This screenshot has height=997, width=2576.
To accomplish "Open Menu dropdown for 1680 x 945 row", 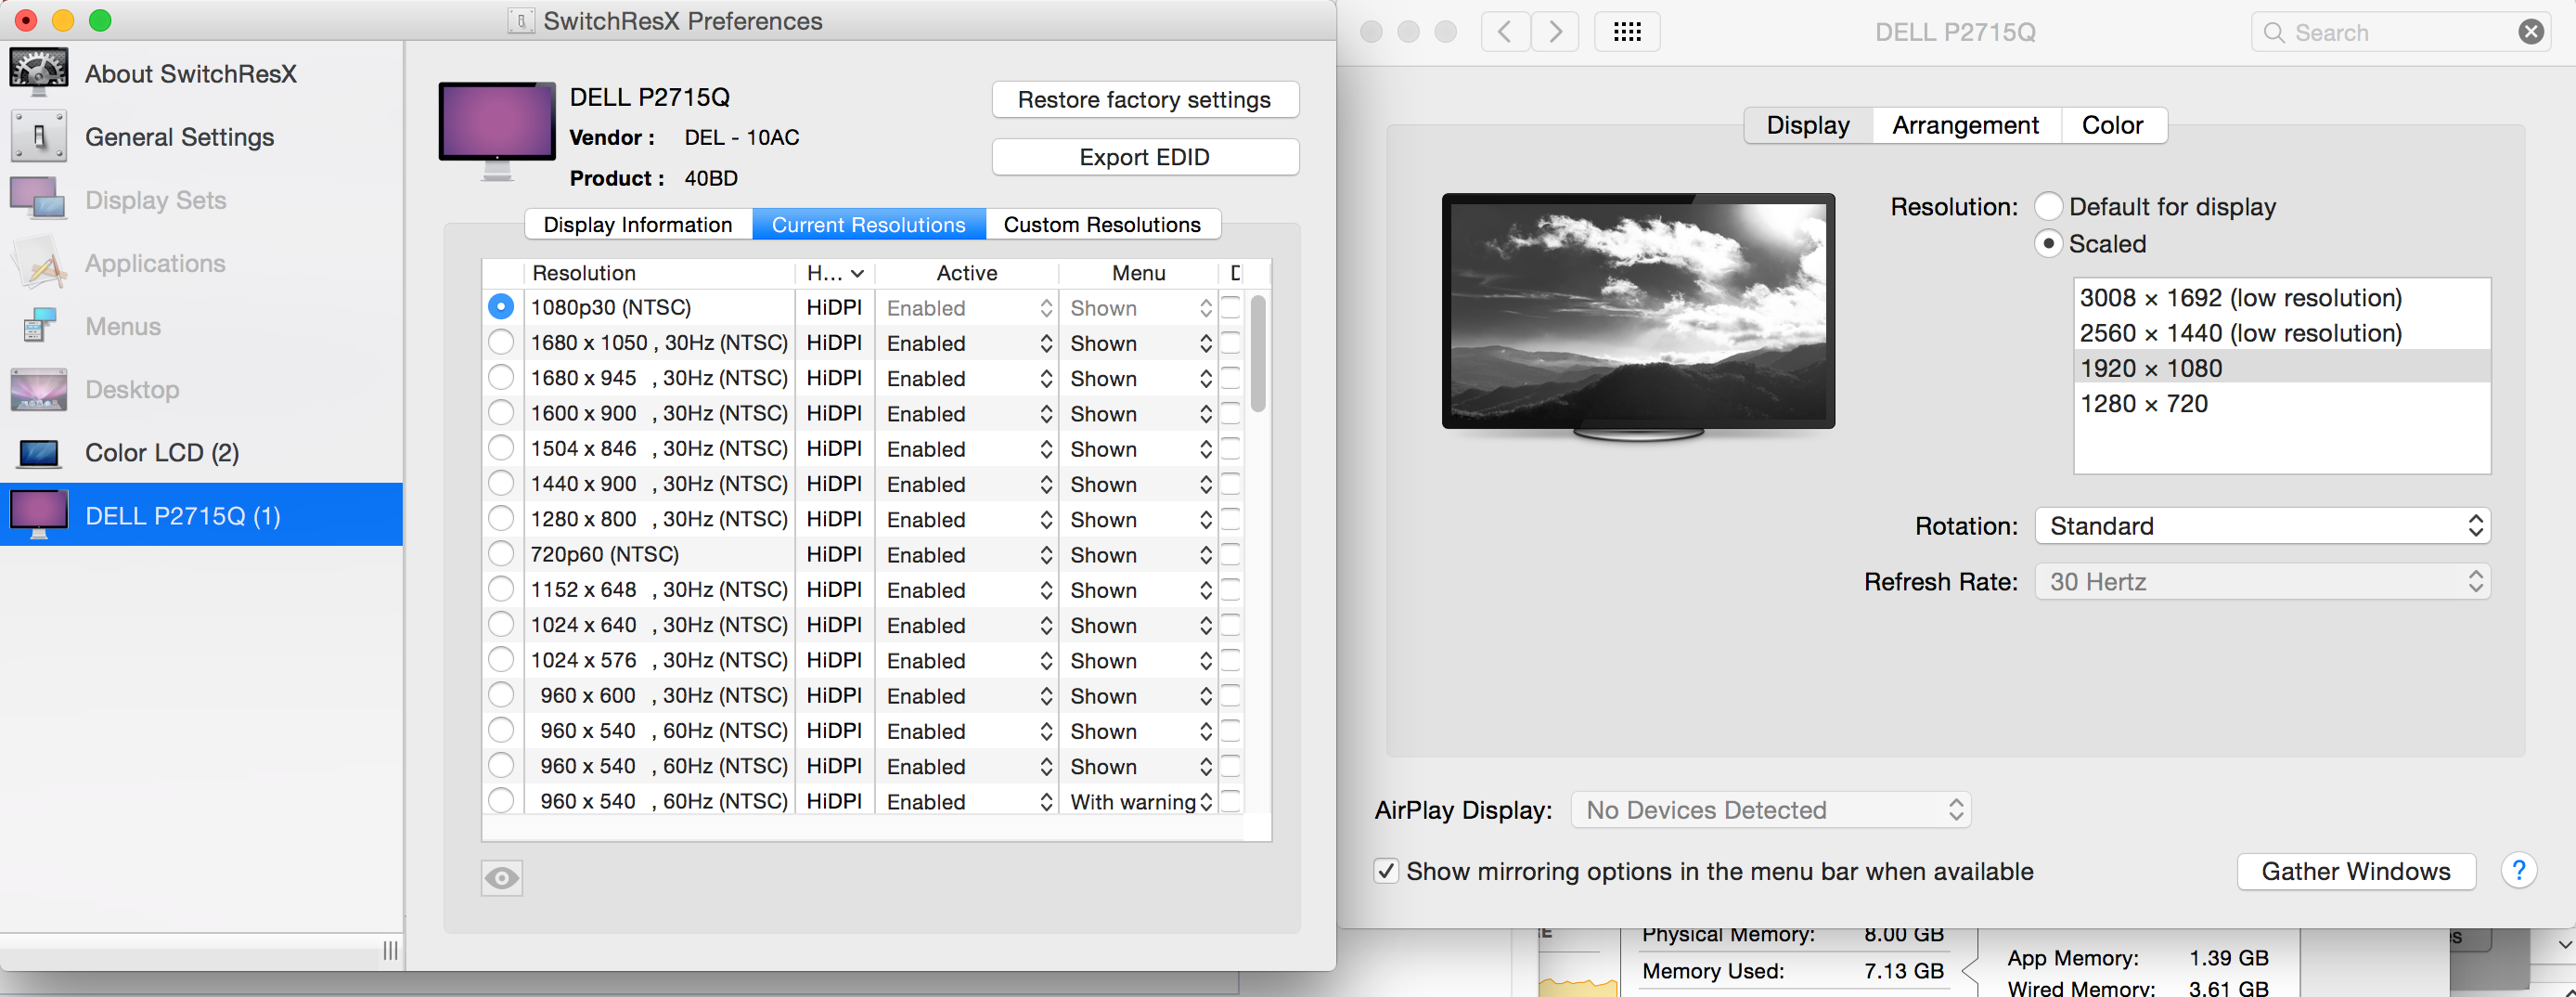I will tap(1139, 378).
